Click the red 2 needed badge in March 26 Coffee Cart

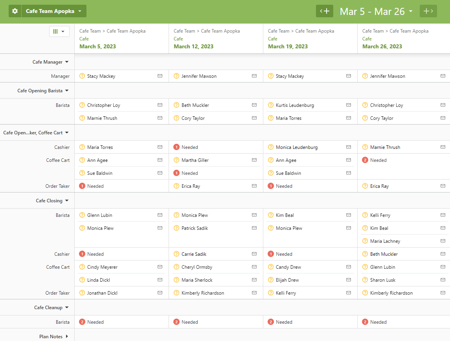(365, 160)
